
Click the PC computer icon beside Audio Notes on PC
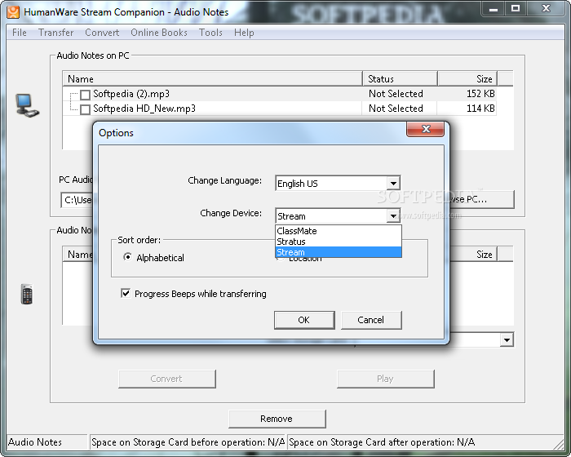27,106
